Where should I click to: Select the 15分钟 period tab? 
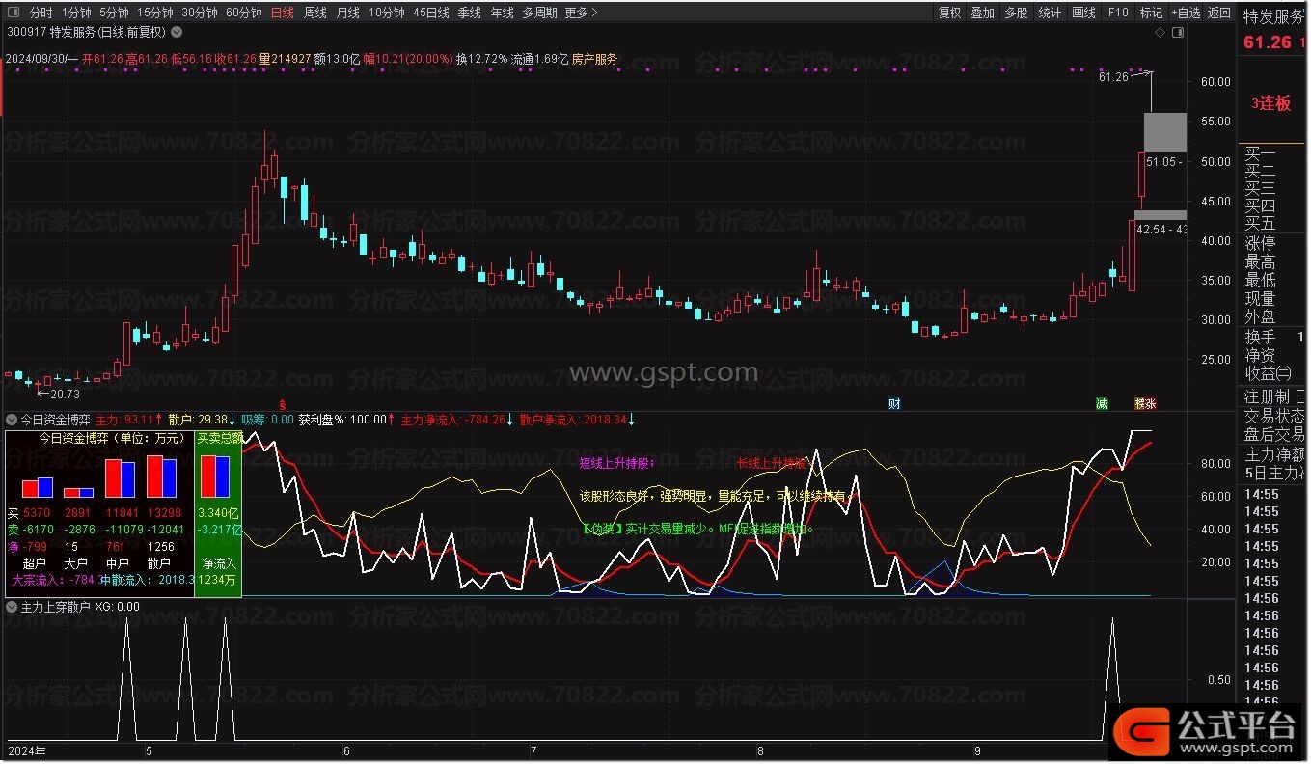[x=154, y=13]
